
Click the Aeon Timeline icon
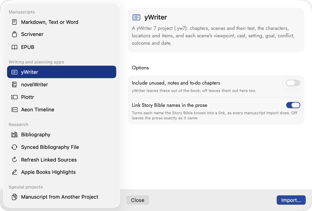pos(15,110)
